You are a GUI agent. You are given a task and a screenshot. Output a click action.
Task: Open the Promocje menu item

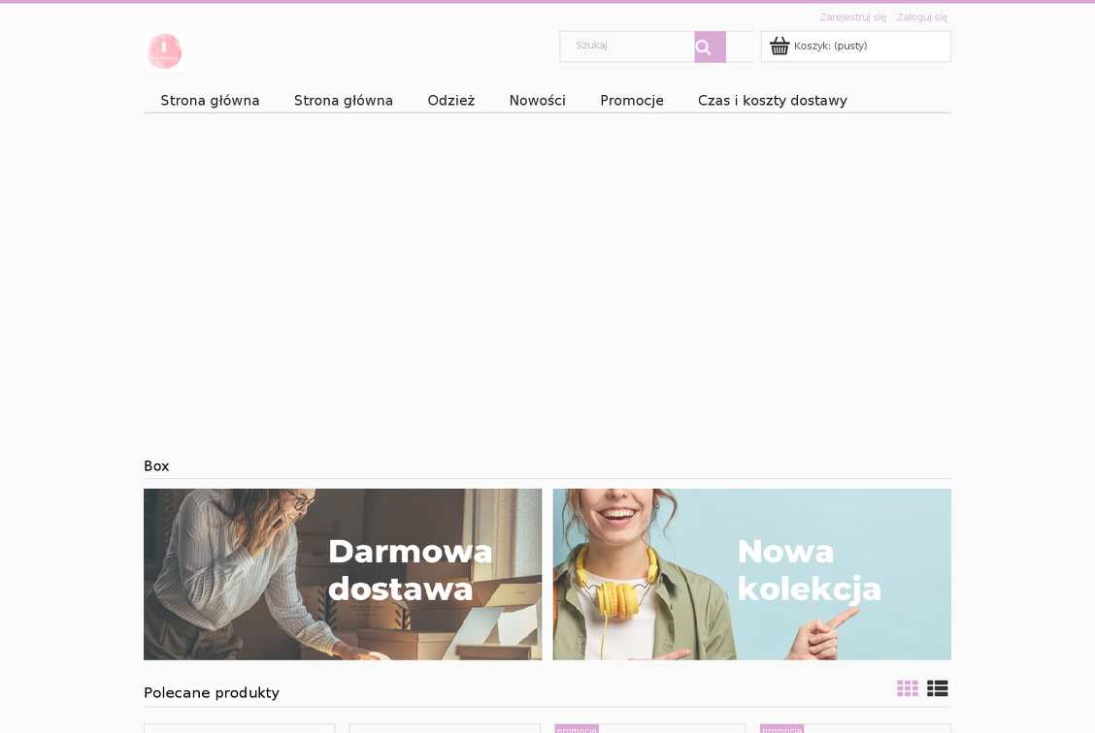click(631, 101)
